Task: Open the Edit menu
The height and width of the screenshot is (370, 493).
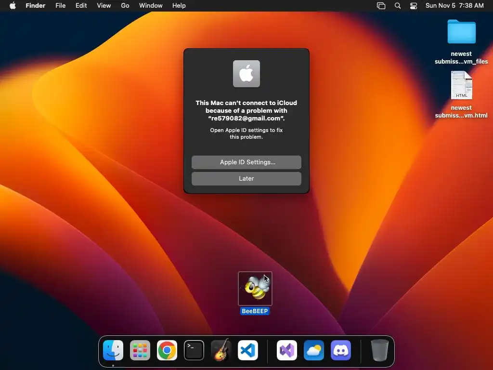Action: tap(81, 6)
